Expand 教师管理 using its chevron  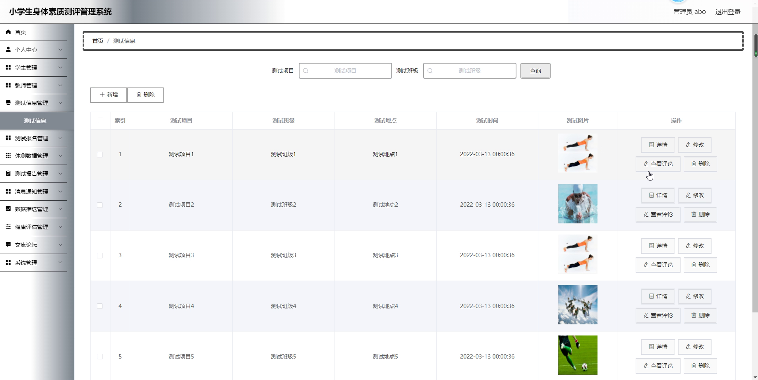click(60, 85)
